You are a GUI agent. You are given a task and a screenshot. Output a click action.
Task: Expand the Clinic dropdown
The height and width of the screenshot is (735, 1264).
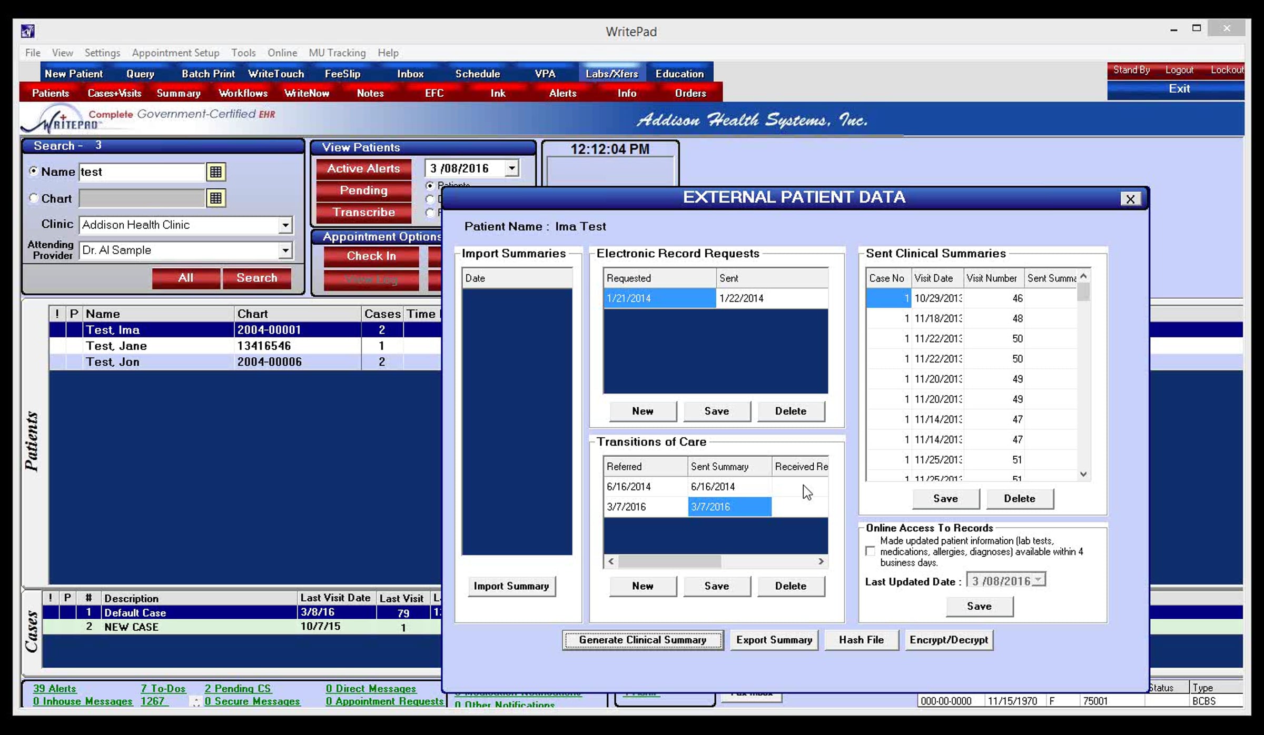(x=285, y=225)
